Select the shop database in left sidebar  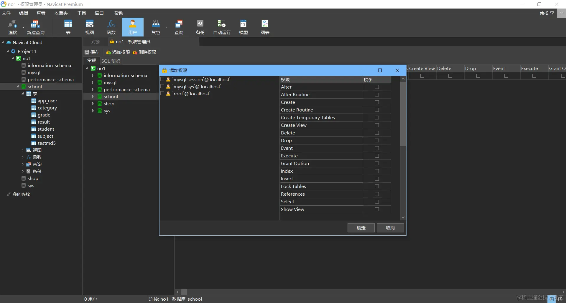[x=33, y=178]
